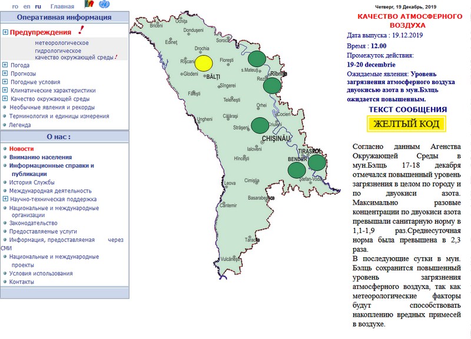Viewport: 471px width, 339px height.
Task: Click the Moldova flag icon
Action: pos(90,5)
